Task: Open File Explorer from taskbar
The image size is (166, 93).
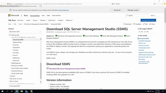Action: pyautogui.click(x=22, y=91)
